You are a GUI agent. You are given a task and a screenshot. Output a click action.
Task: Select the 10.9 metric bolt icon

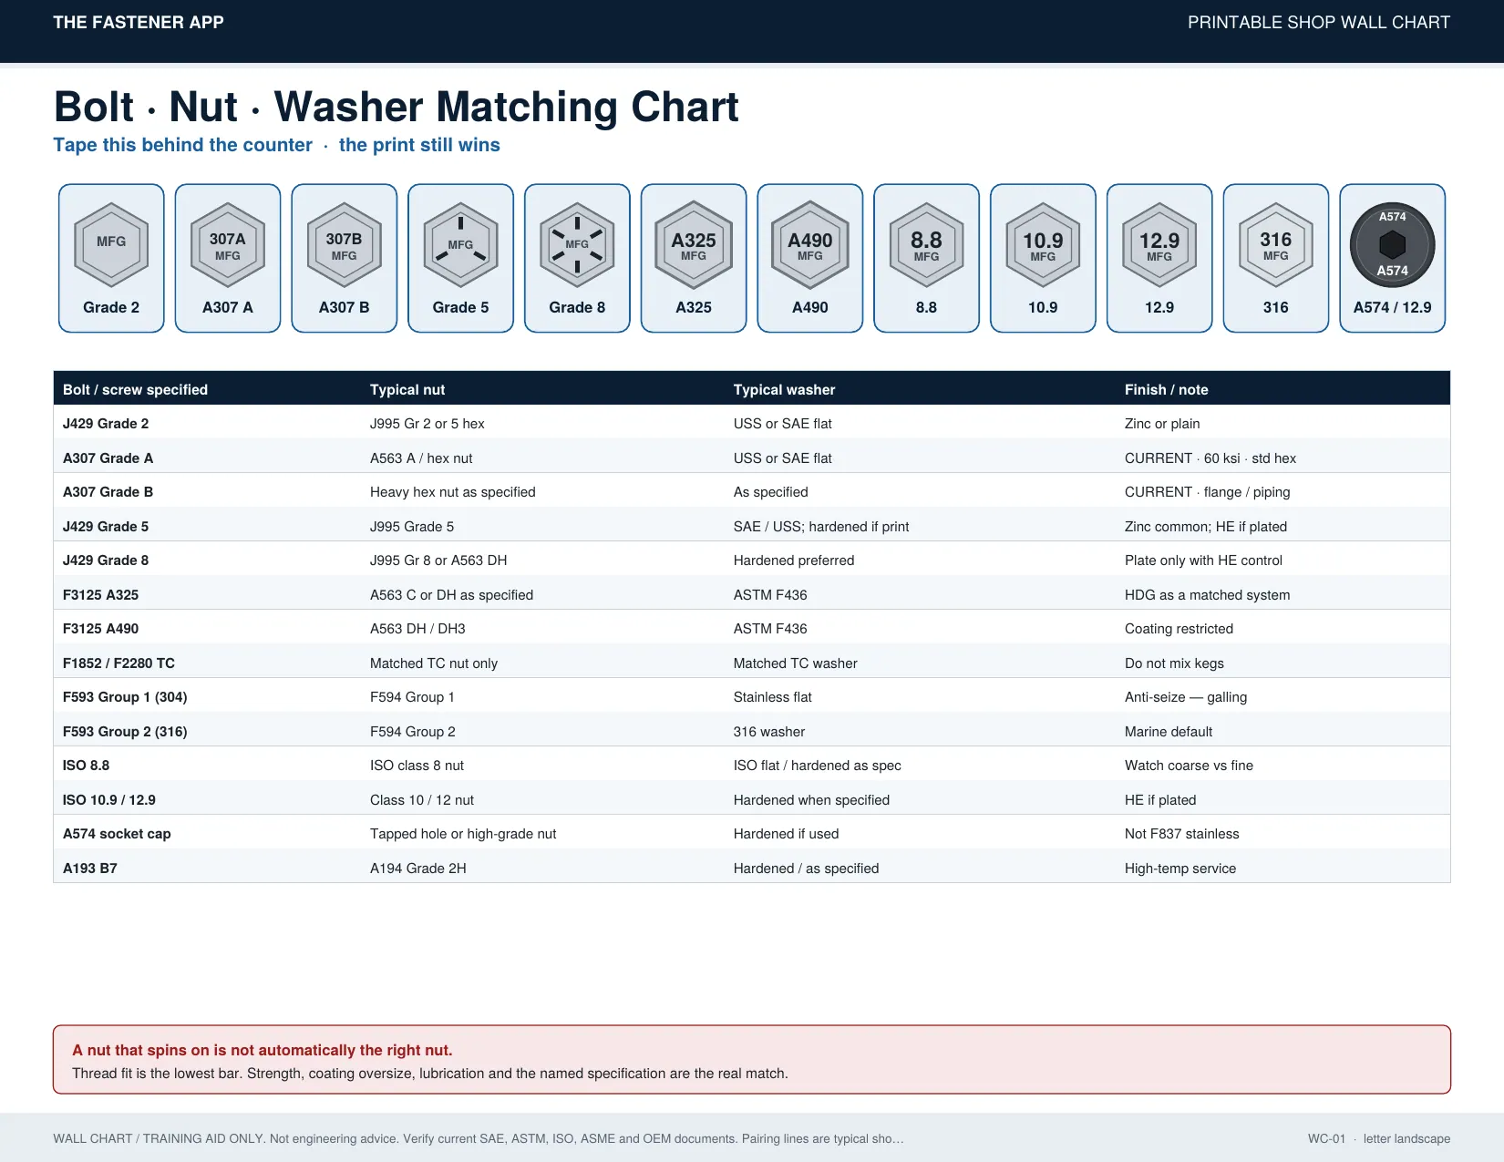tap(1043, 245)
